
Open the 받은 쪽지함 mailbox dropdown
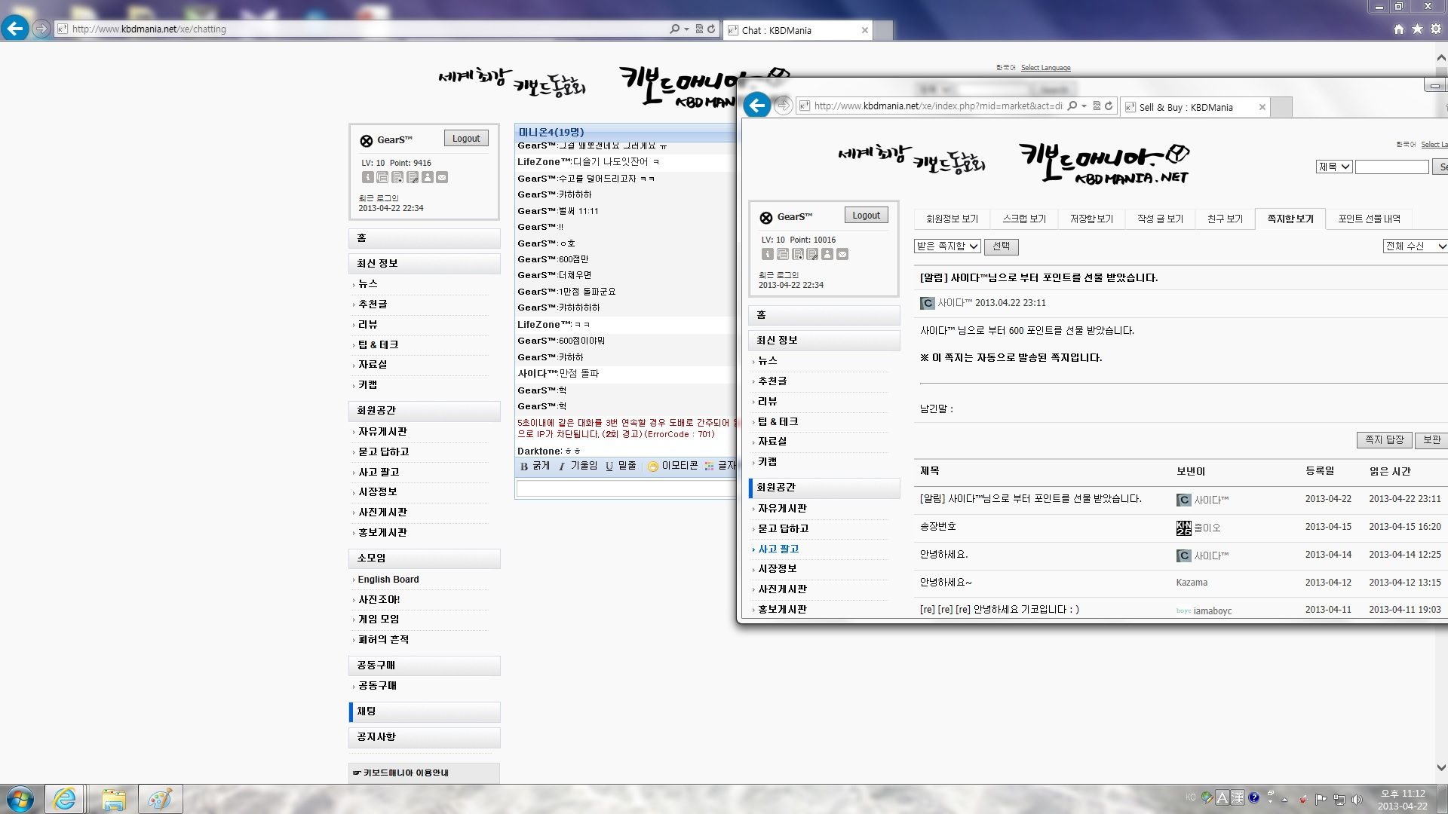[x=947, y=246]
